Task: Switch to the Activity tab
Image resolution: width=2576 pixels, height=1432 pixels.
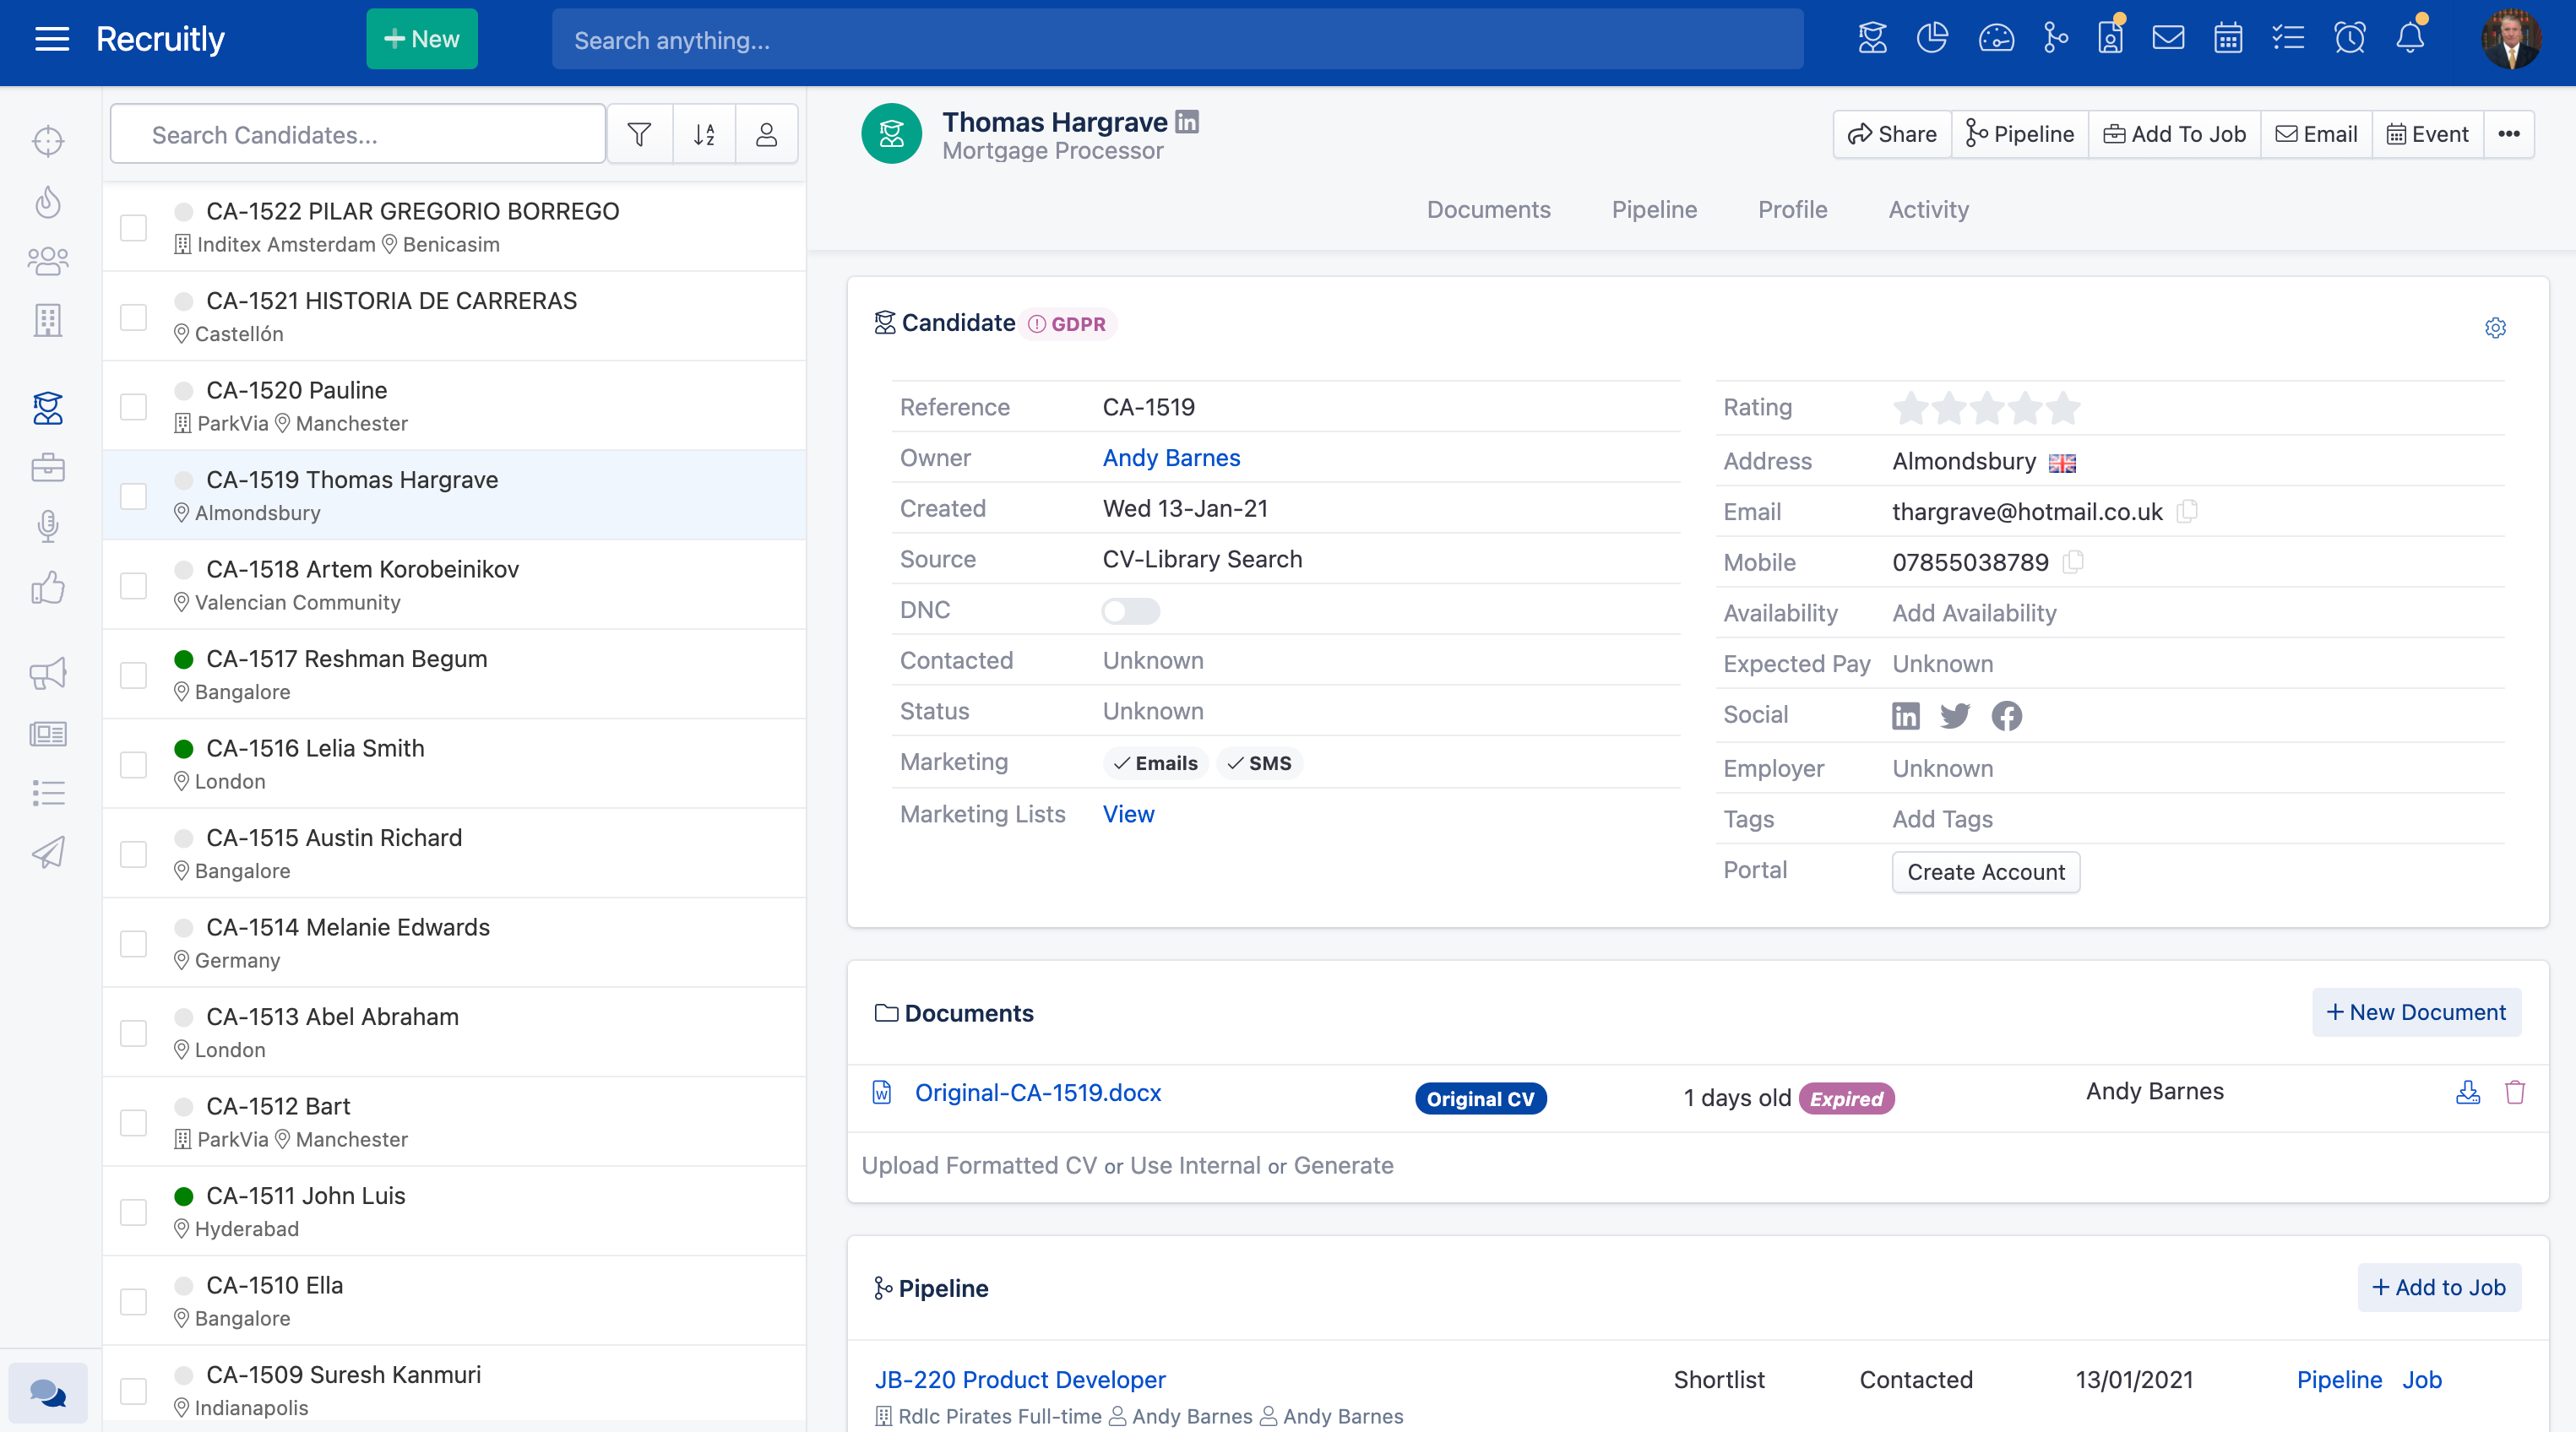Action: pyautogui.click(x=1927, y=209)
